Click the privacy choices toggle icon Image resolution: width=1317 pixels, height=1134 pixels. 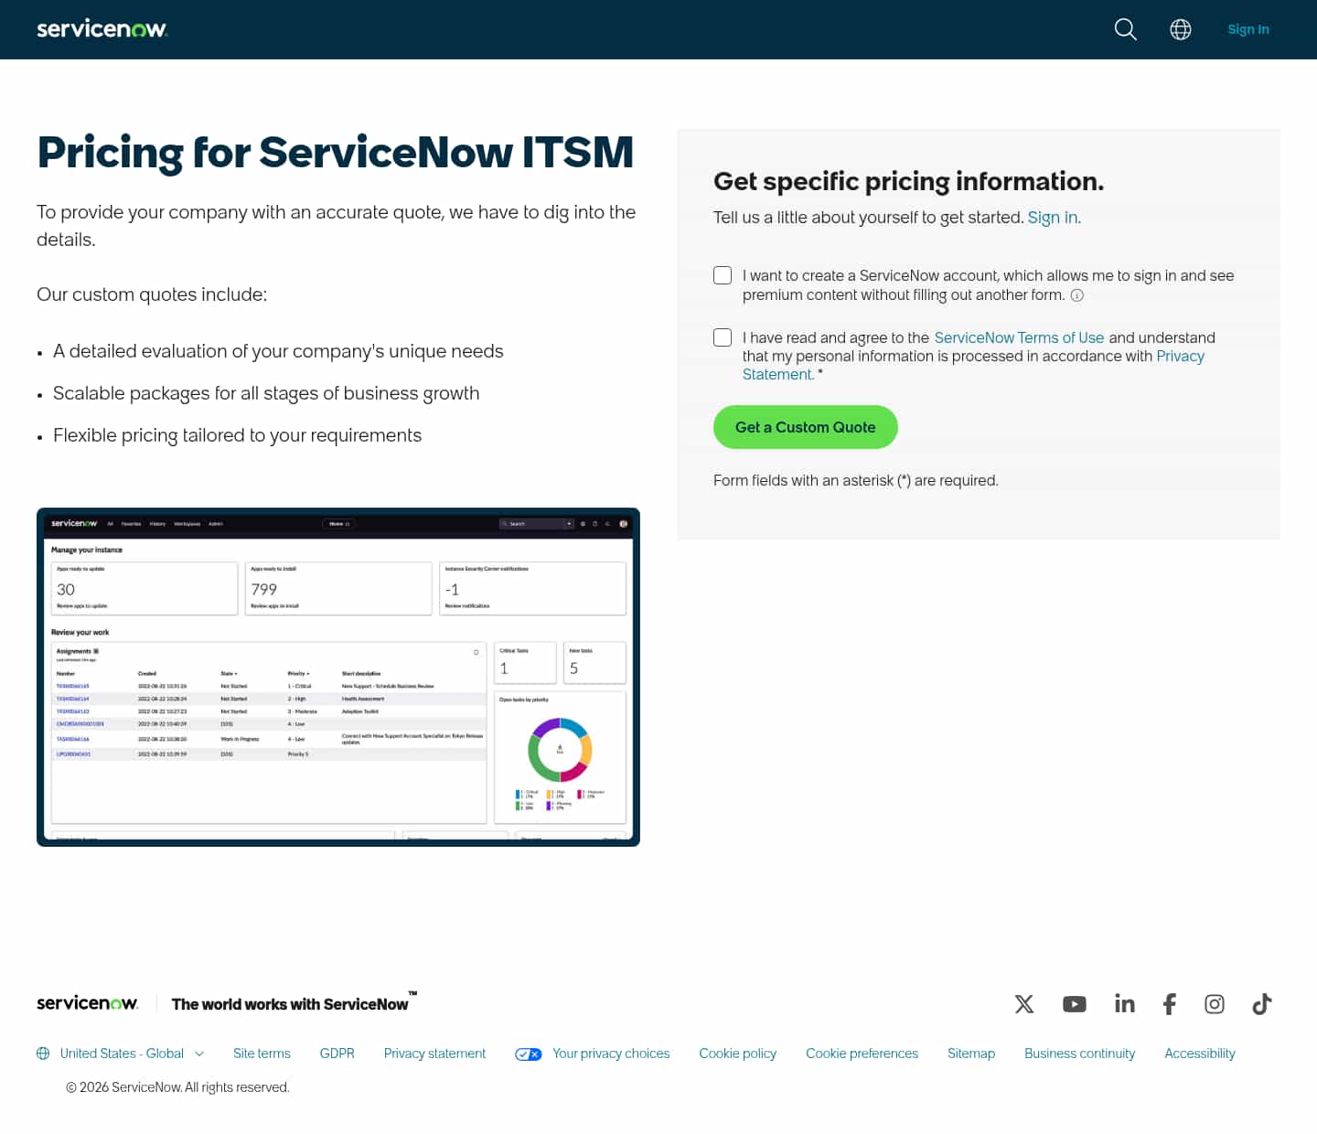click(x=529, y=1054)
